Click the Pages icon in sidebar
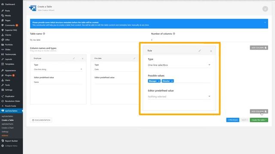The width and height of the screenshot is (275, 154). pyautogui.click(x=3, y=21)
